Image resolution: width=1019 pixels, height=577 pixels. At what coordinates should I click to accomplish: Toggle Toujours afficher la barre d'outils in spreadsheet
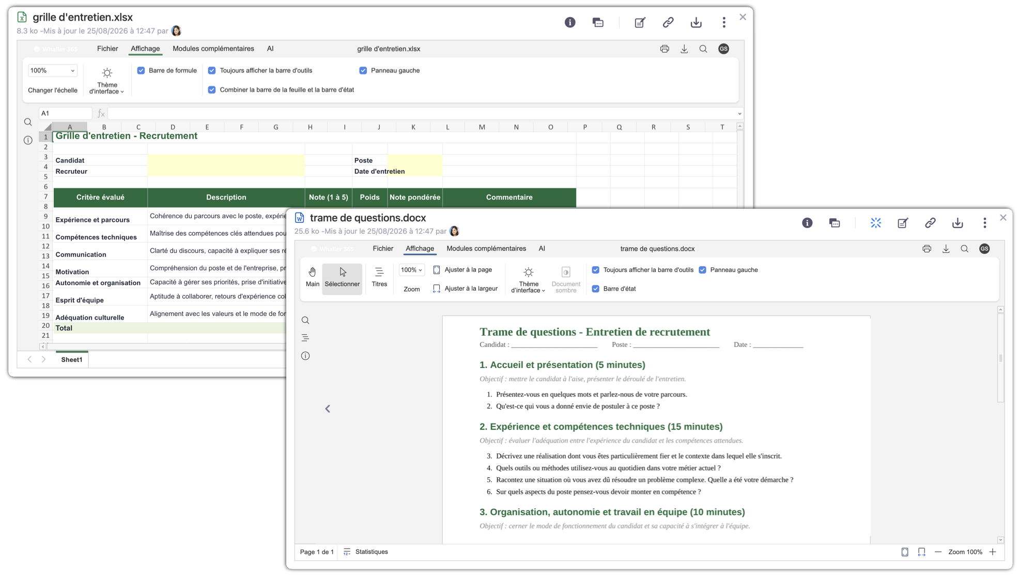click(x=212, y=70)
